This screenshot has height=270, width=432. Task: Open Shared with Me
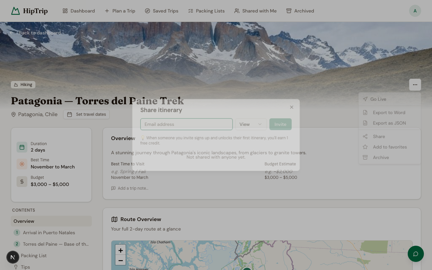point(255,11)
